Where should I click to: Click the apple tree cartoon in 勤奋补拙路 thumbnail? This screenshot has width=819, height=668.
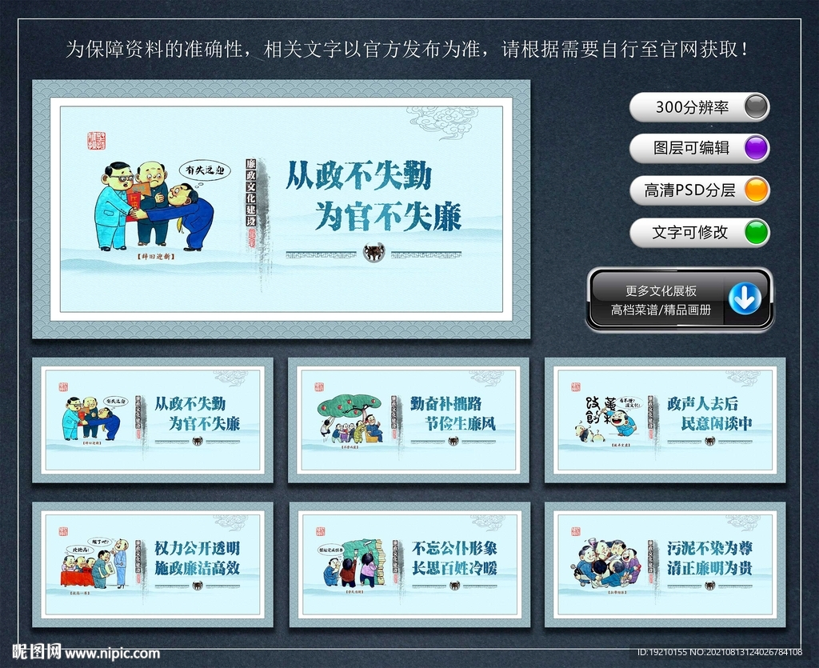click(x=351, y=418)
